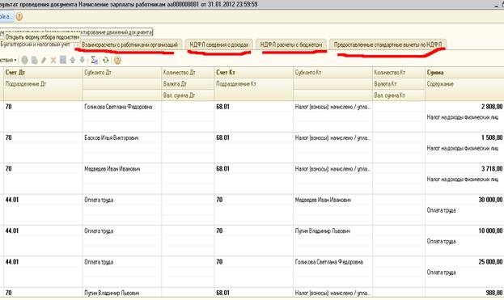Open Предоставленные стандартные вычеты по НДФЛ tab
Screen dimensions: 504x300
388,44
